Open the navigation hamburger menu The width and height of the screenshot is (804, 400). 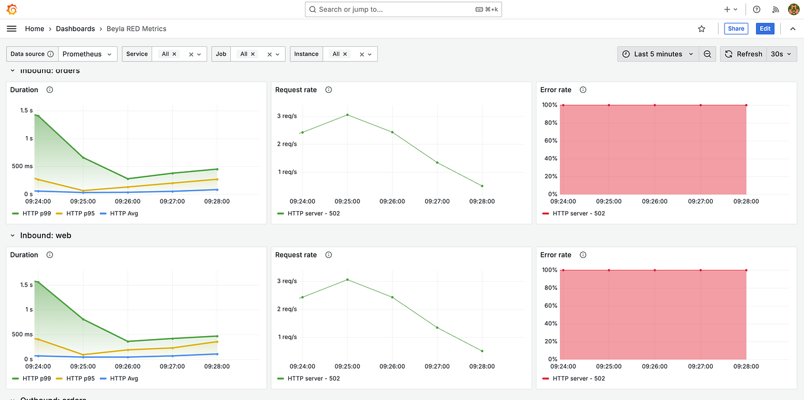coord(11,28)
